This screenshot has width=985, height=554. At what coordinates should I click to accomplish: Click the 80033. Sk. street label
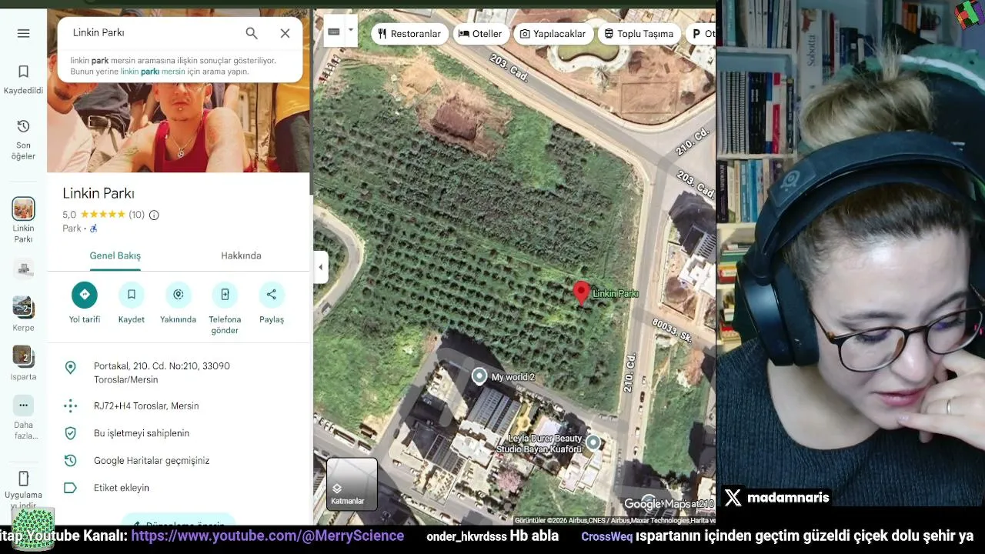673,331
